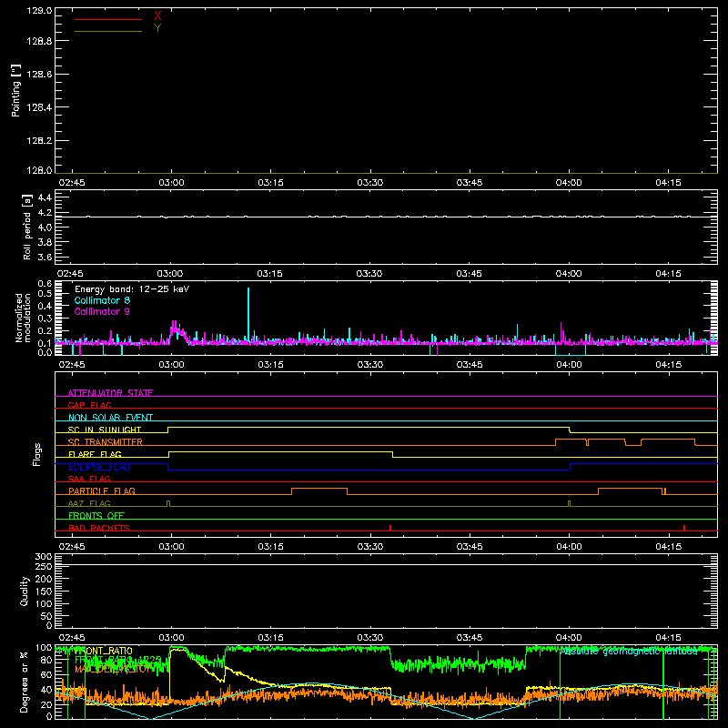Click '03:00' under the Flags plot
The height and width of the screenshot is (728, 728).
pyautogui.click(x=171, y=547)
